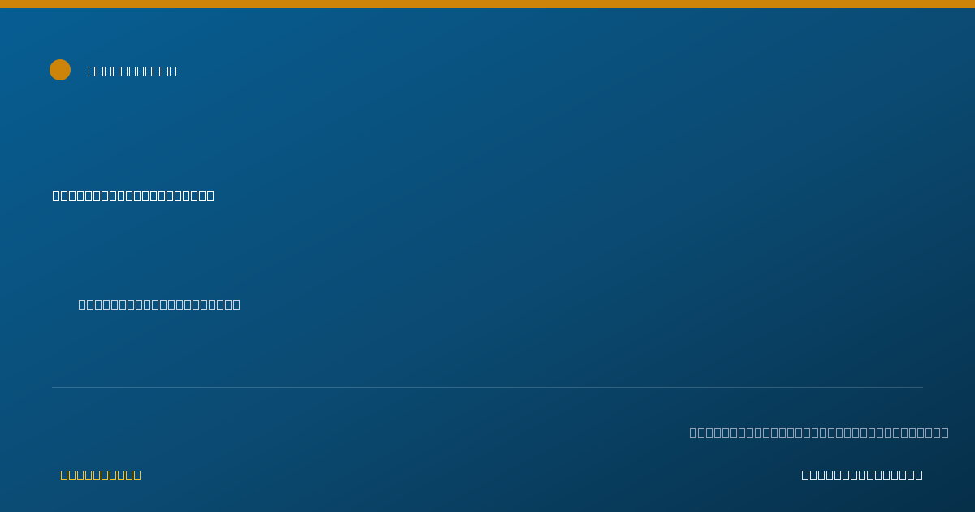Image resolution: width=975 pixels, height=512 pixels.
Task: Click the orange circle logo icon
Action: pos(60,70)
